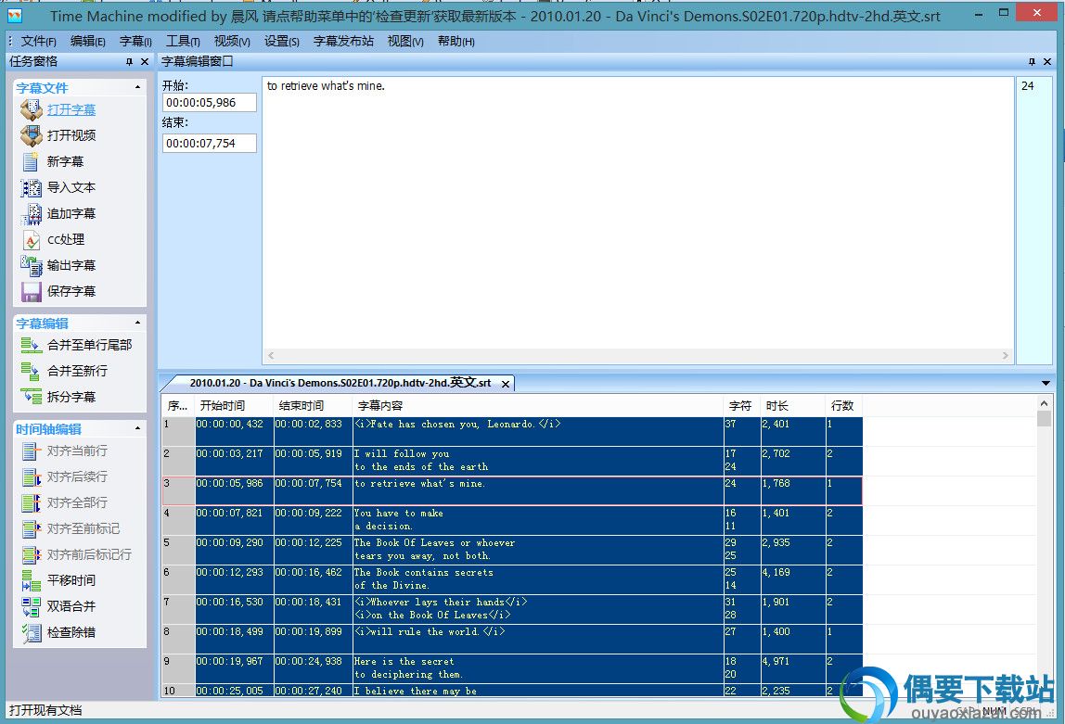This screenshot has height=724, width=1065.
Task: Click the 双语合并 bilingual merge icon
Action: (32, 606)
